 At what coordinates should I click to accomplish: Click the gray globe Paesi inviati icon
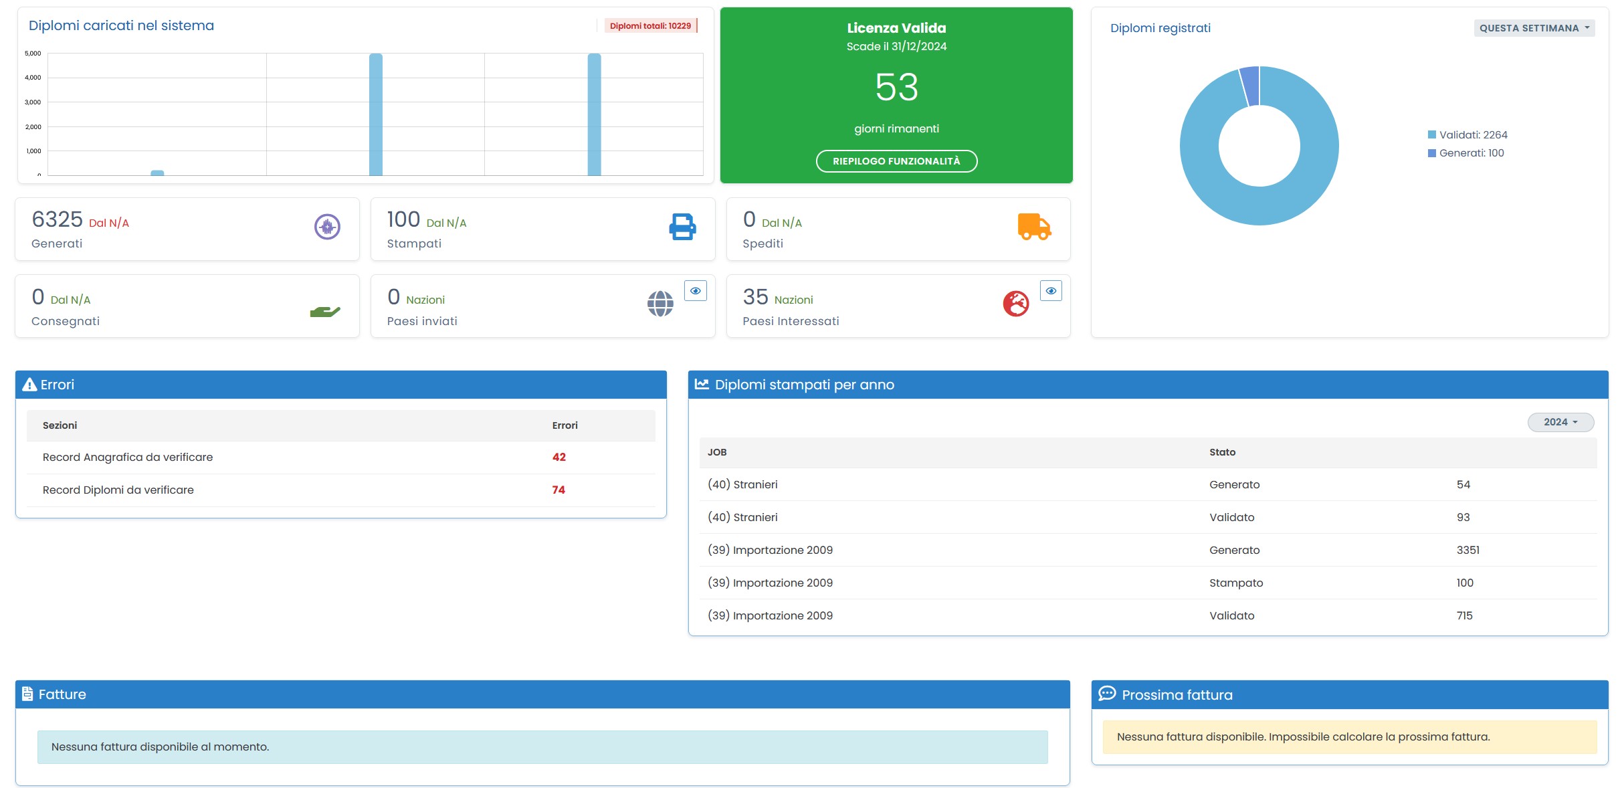660,304
